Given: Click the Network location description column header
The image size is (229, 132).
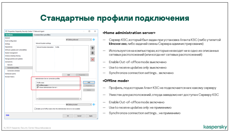Looking at the screenshot, I should click(x=45, y=47).
